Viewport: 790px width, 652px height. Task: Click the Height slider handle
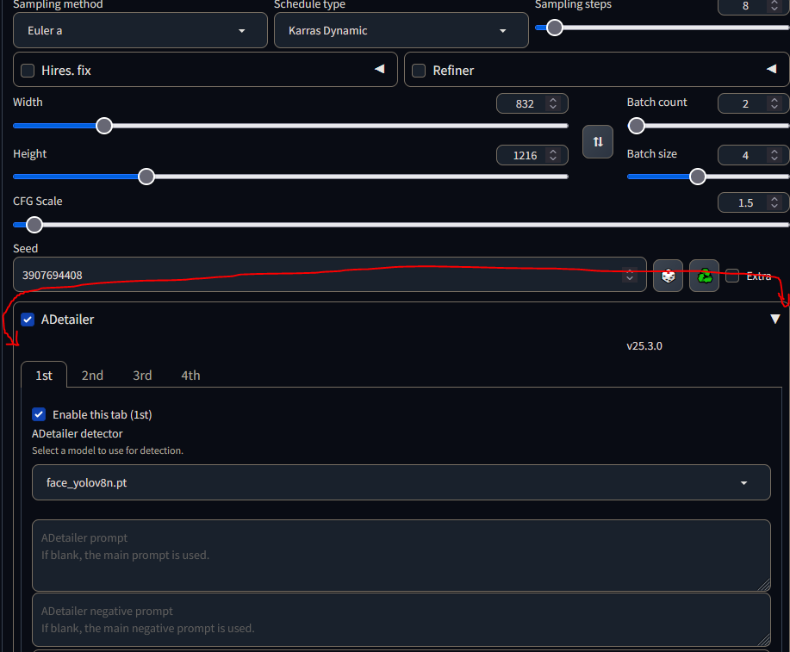coord(146,177)
